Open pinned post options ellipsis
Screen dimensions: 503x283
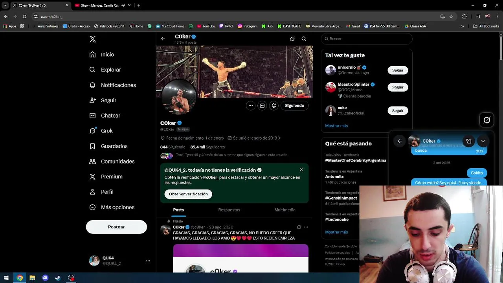tap(306, 227)
